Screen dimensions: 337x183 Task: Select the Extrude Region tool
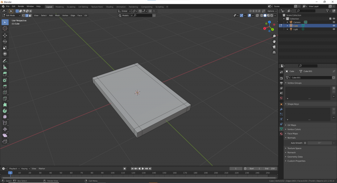tap(5, 74)
